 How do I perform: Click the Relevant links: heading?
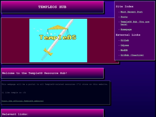(x=15, y=114)
